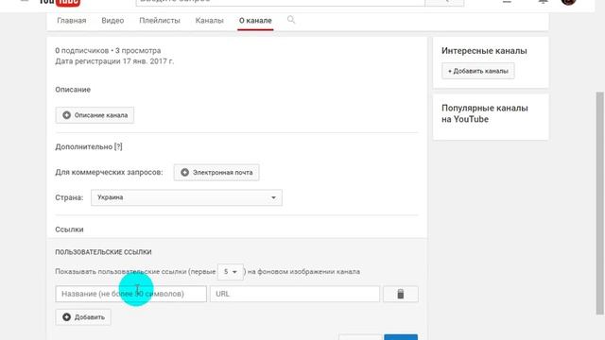Click the Добавить link button
The height and width of the screenshot is (340, 605).
tap(83, 317)
